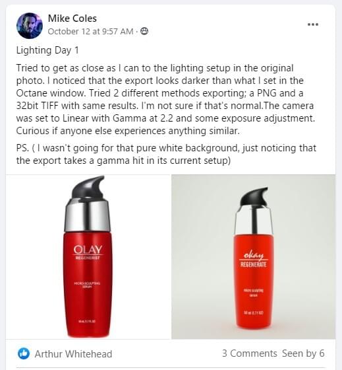Click the paragraph mentioning Octane window
The image size is (342, 370).
(165, 99)
